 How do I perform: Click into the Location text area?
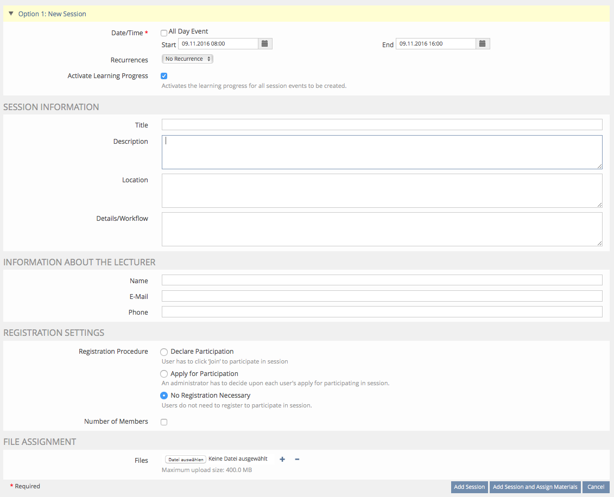point(382,190)
